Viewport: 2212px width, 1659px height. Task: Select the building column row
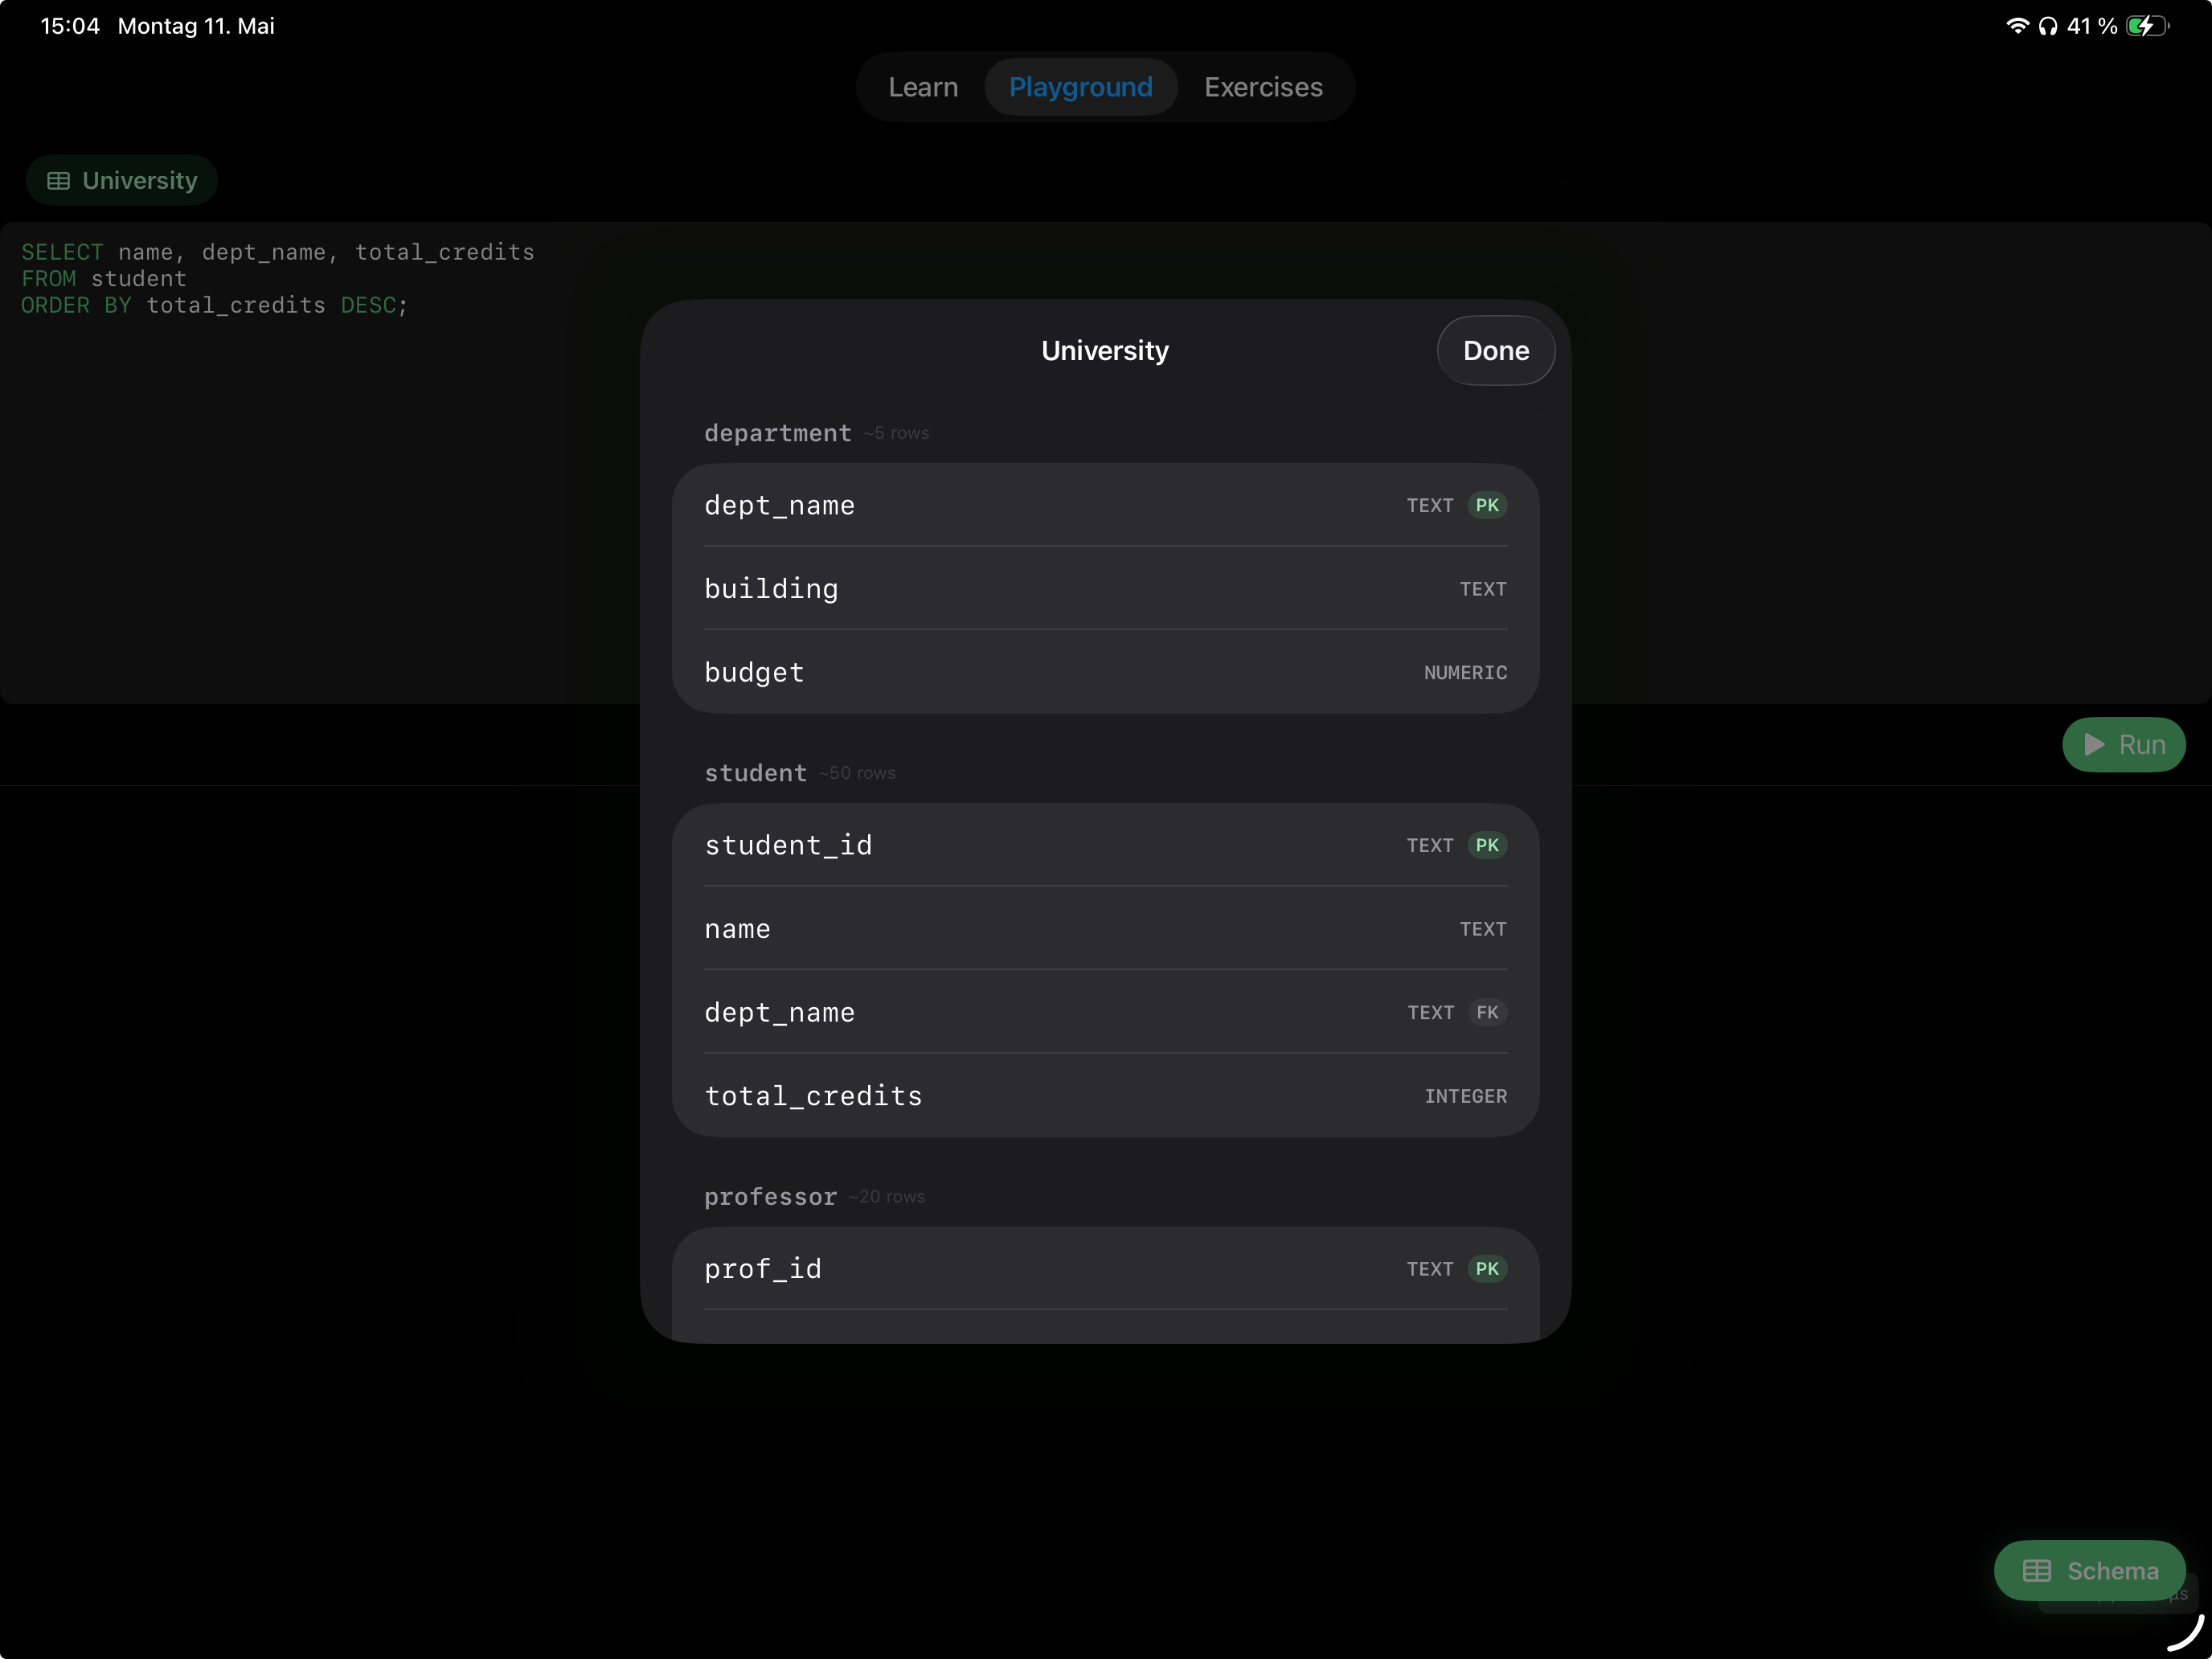tap(1105, 588)
